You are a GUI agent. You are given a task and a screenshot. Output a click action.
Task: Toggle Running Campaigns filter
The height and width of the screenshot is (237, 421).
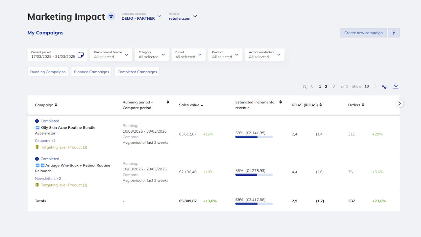tap(48, 72)
